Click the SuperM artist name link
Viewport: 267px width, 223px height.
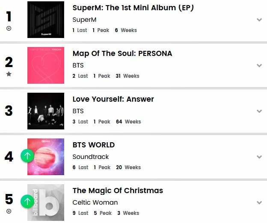(x=85, y=20)
